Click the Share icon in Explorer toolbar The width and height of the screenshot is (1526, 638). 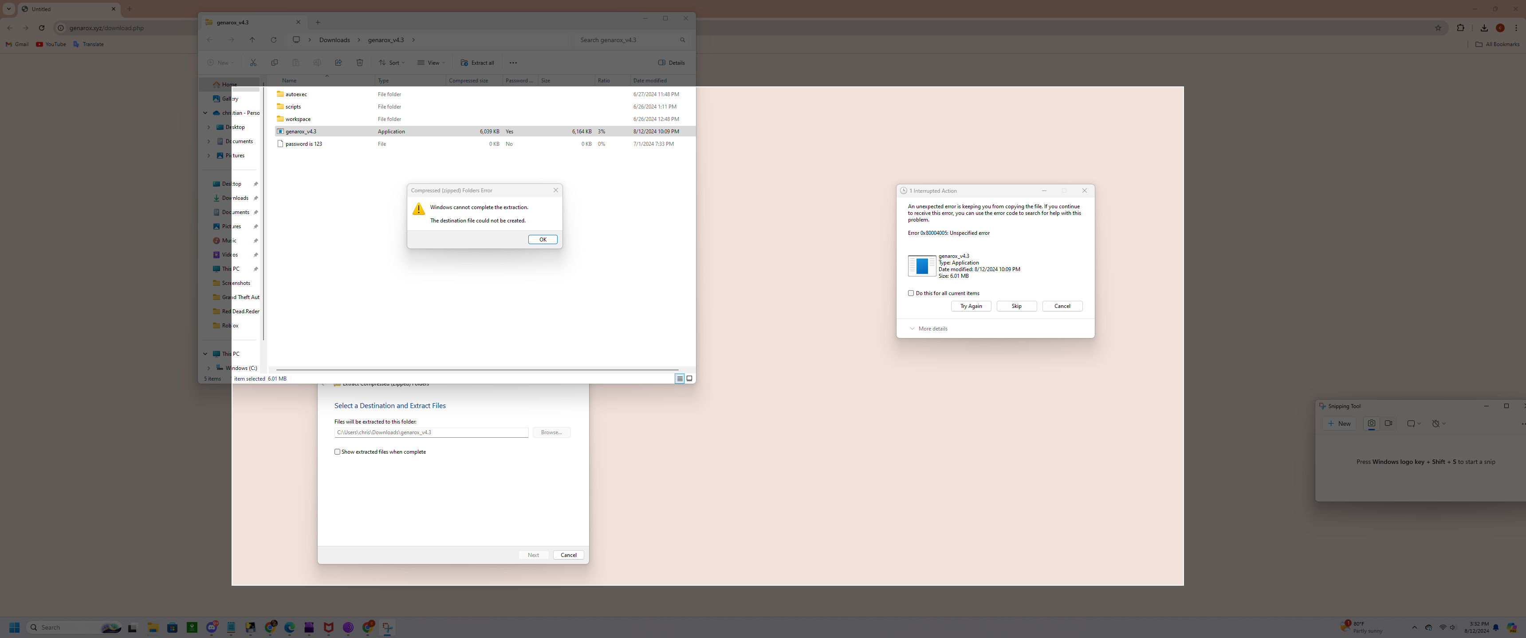pos(338,63)
